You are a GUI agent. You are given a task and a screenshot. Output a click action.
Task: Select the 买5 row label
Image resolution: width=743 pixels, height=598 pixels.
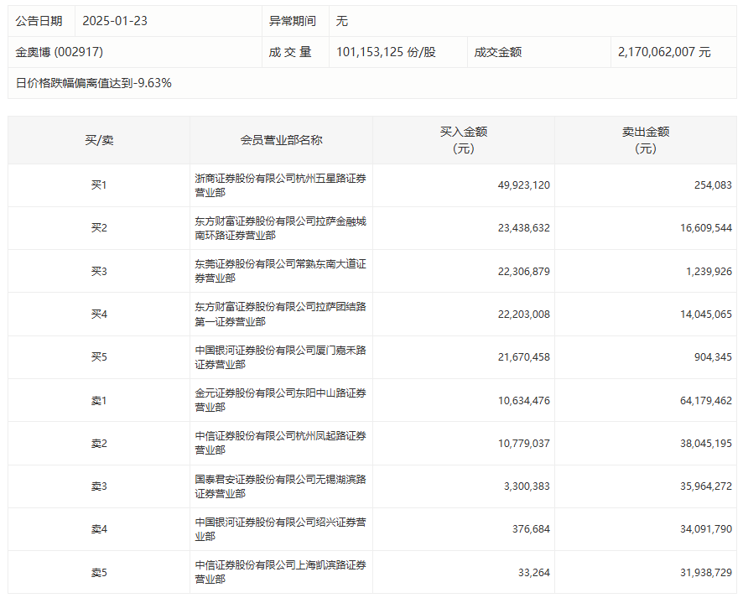coord(99,356)
